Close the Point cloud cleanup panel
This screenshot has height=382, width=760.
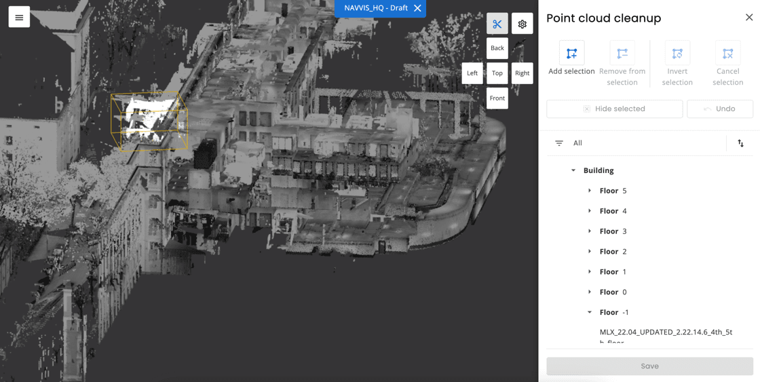[749, 18]
